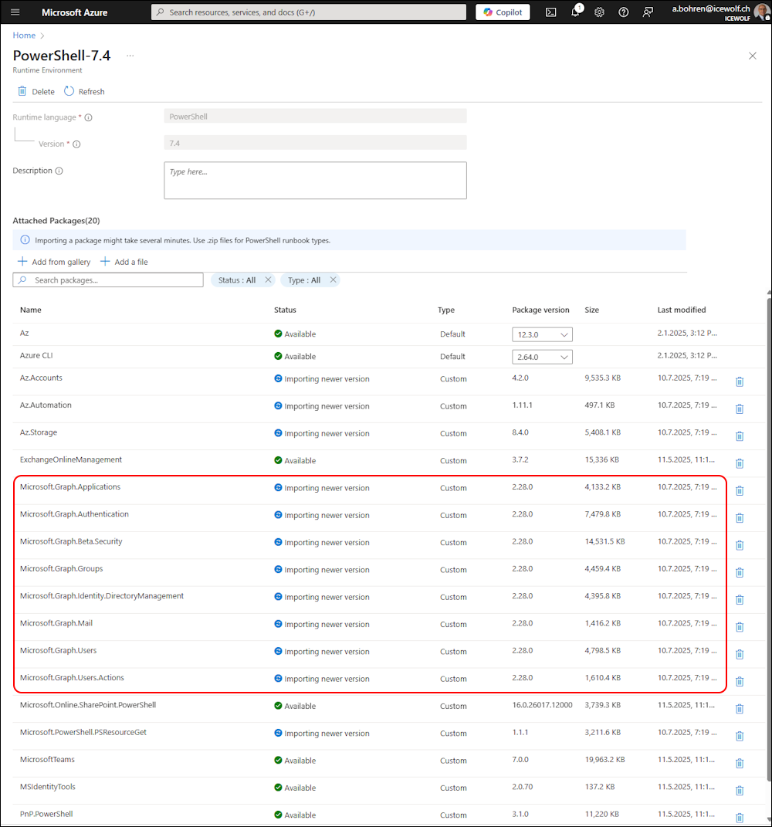The image size is (772, 827).
Task: Delete the Az.Storage package
Action: 740,436
